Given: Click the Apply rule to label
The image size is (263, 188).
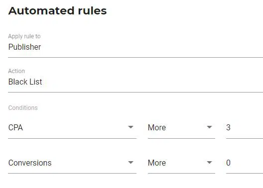Looking at the screenshot, I should [24, 36].
